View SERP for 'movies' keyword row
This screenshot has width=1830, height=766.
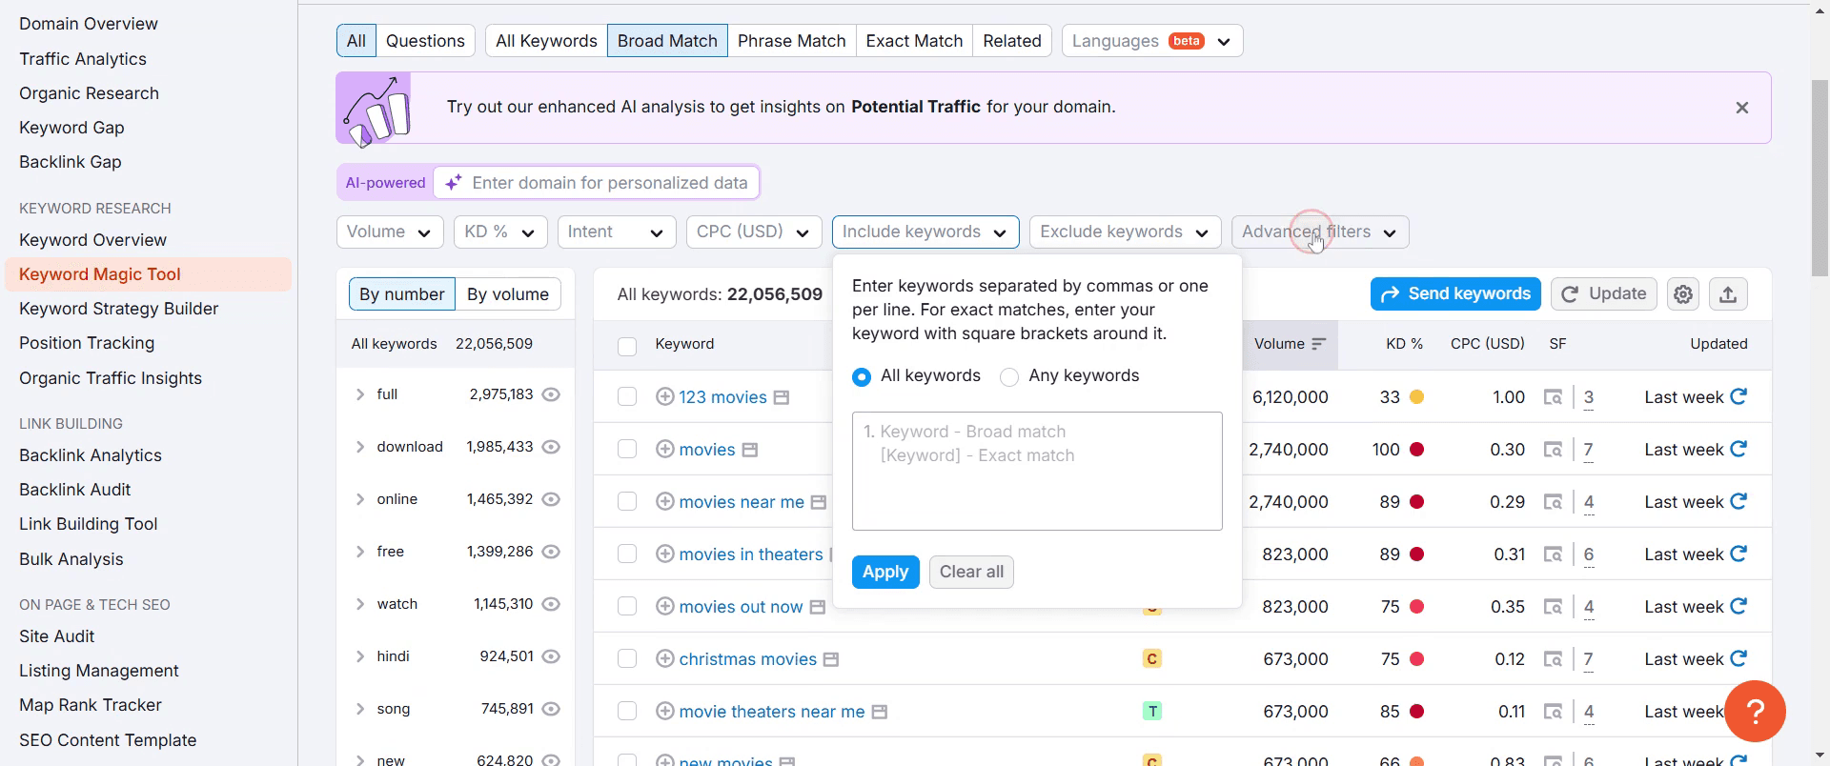[1553, 450]
